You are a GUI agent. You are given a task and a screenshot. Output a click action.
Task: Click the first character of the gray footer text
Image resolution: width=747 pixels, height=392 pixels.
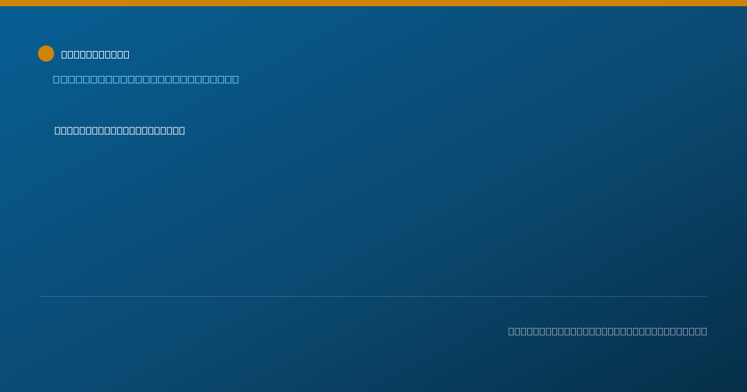coord(511,332)
